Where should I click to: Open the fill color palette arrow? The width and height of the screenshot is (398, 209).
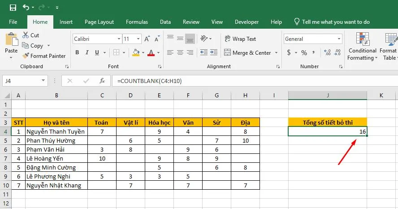(x=143, y=53)
